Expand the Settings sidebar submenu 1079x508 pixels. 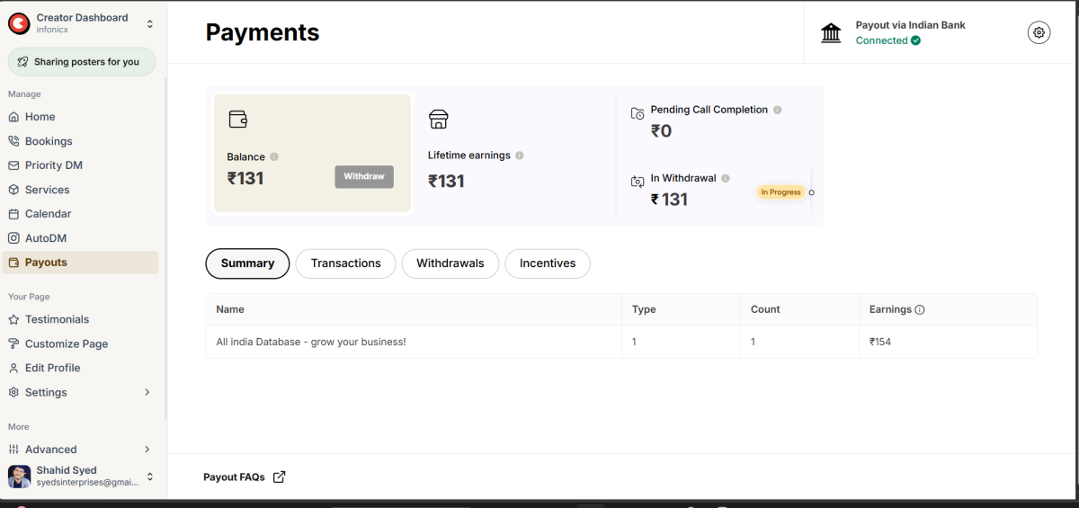click(x=147, y=392)
